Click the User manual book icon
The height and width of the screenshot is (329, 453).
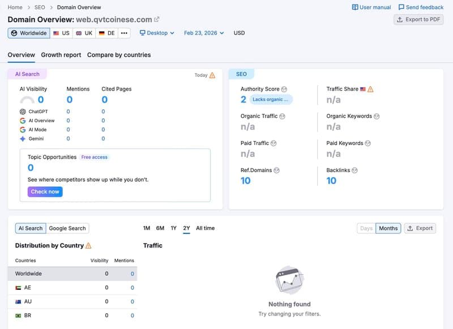point(355,7)
